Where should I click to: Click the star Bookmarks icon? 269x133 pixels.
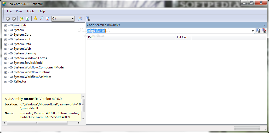[36, 18]
